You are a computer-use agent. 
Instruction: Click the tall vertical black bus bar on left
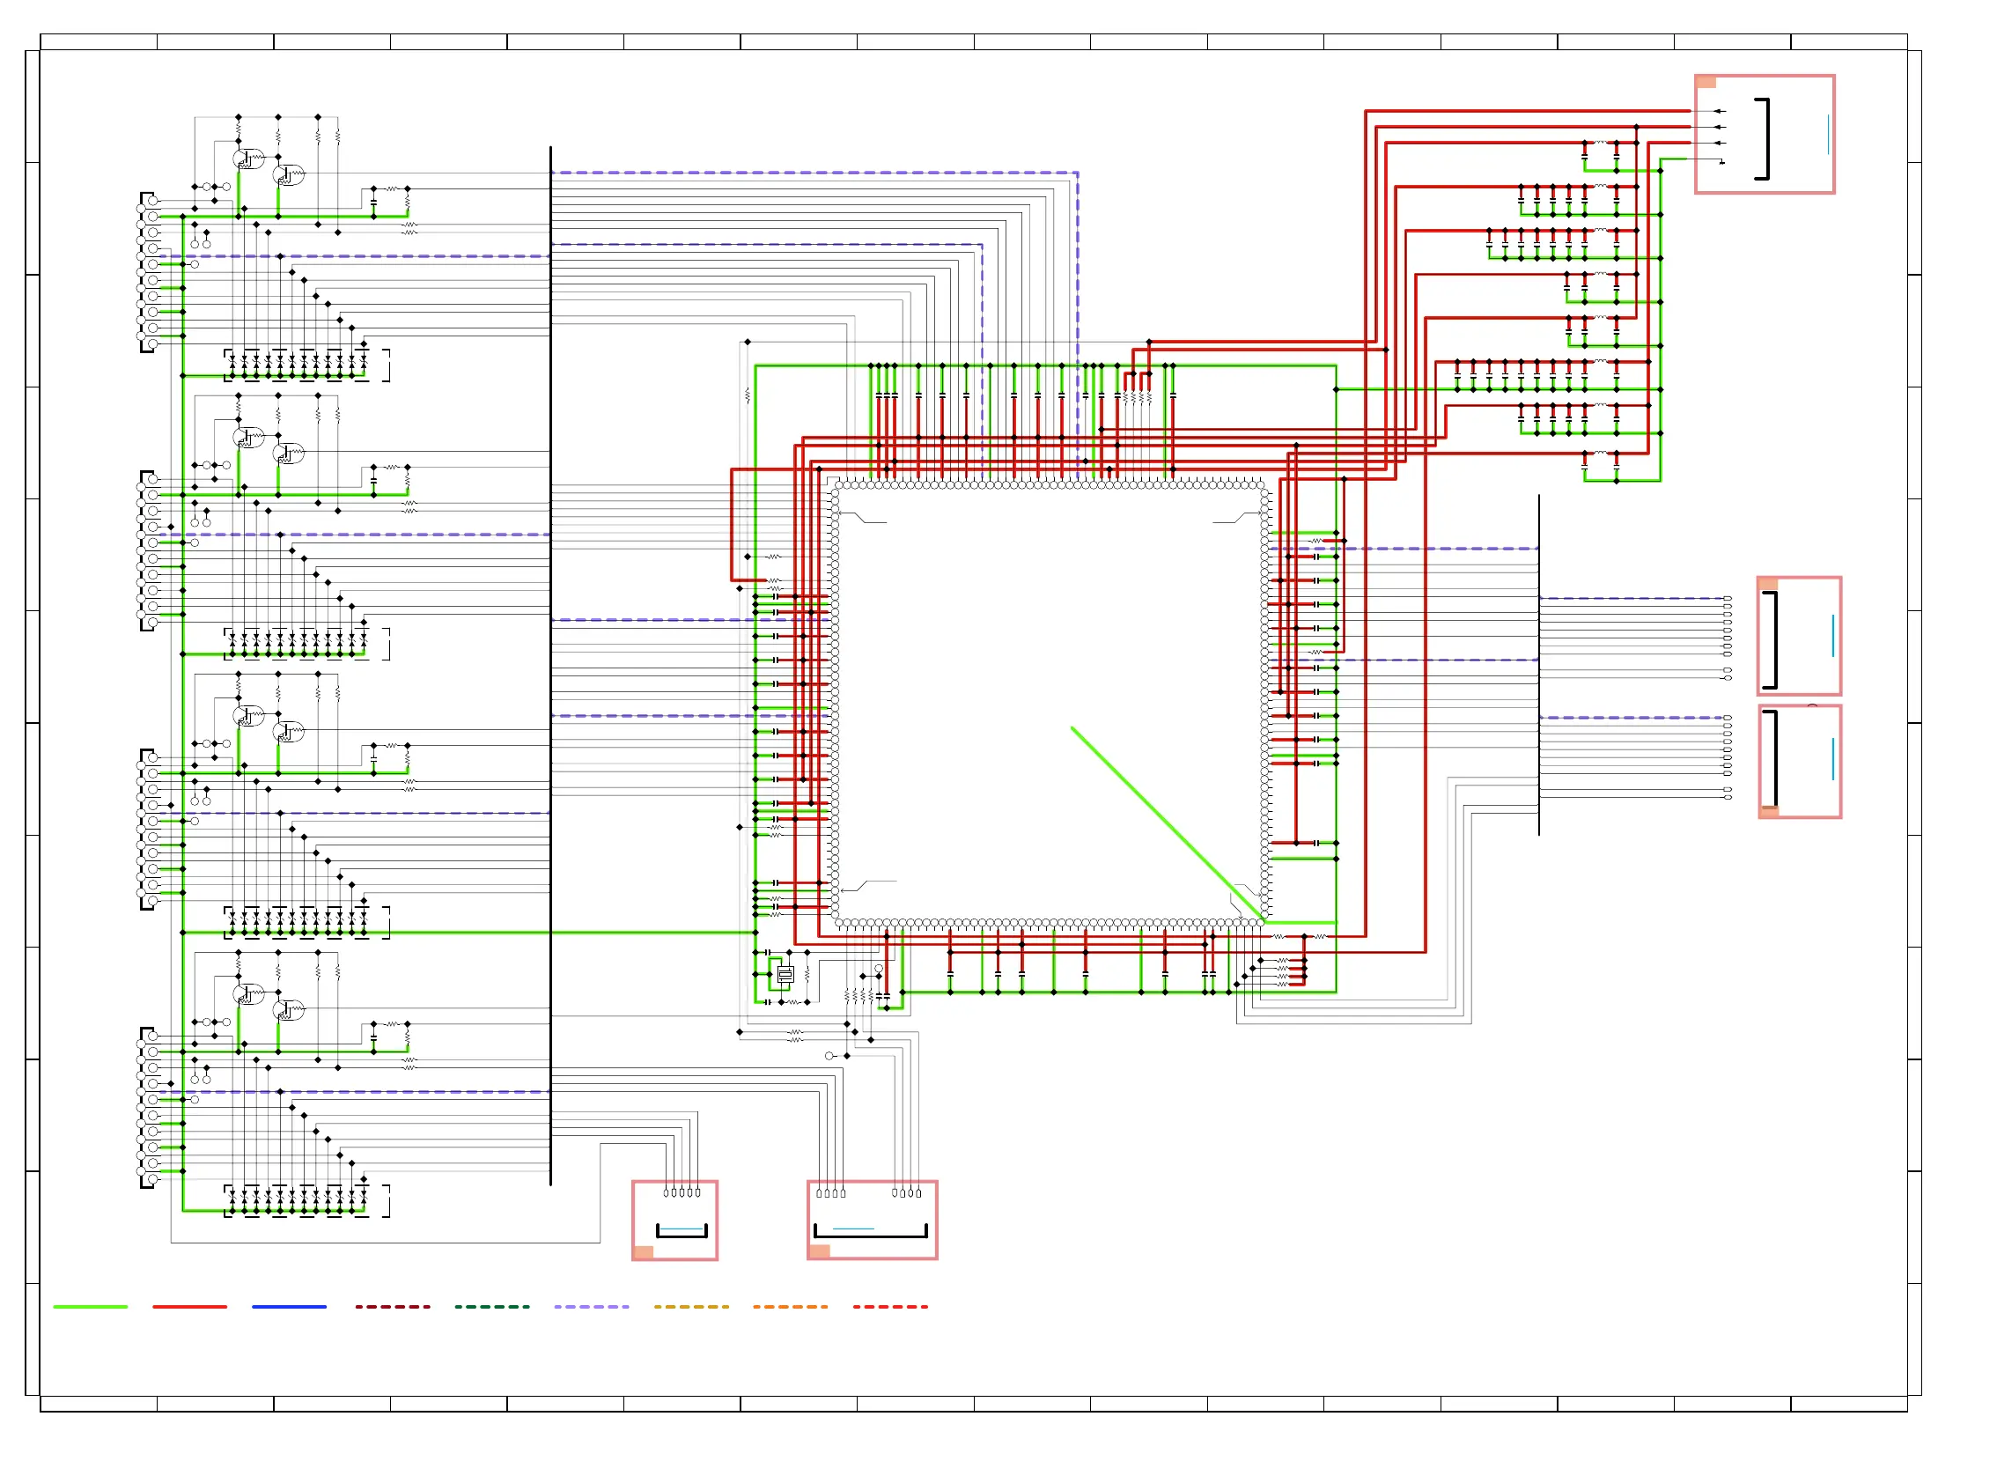point(550,664)
